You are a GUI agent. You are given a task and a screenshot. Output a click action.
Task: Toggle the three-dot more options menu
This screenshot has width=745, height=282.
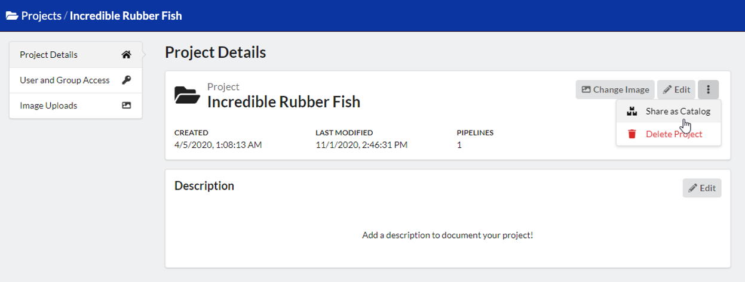pyautogui.click(x=708, y=89)
